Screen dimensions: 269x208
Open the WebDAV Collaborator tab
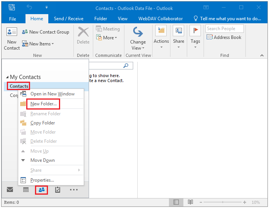(161, 19)
